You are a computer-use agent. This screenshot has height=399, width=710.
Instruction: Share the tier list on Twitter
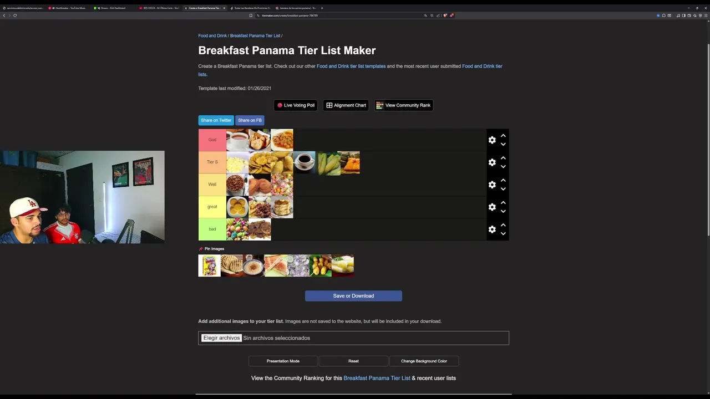coord(216,120)
